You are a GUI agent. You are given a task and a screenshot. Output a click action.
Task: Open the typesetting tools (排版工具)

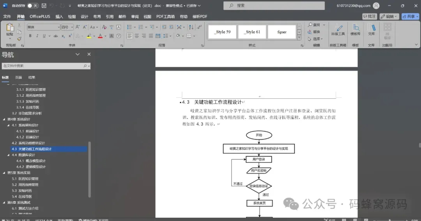(338, 30)
